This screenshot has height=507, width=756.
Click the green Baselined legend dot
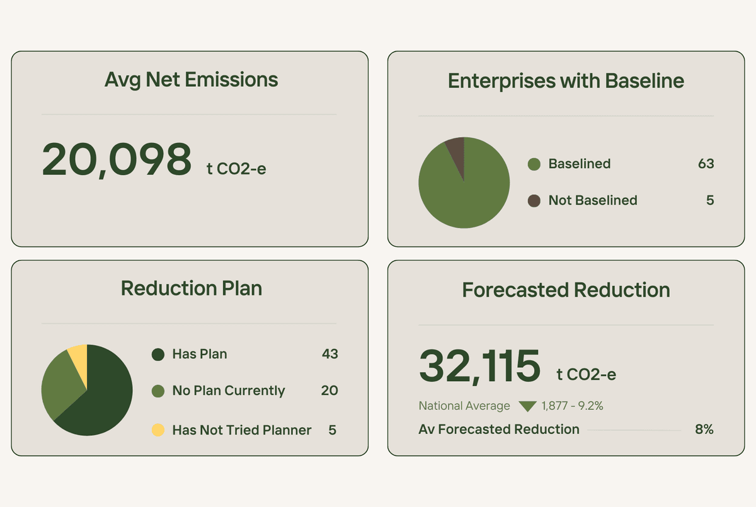click(x=534, y=164)
